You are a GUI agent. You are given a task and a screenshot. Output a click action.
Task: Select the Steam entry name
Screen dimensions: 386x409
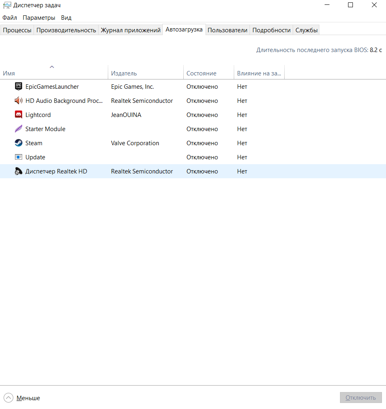[x=34, y=143]
